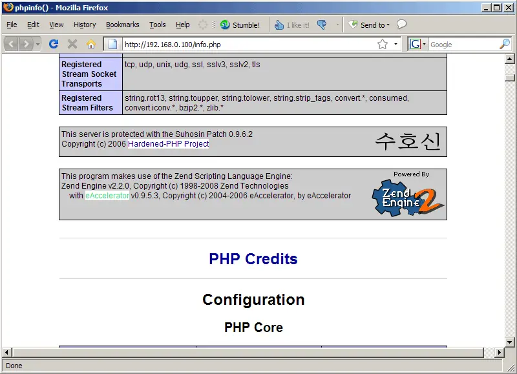Click the Firefox icon in title bar

(8, 7)
